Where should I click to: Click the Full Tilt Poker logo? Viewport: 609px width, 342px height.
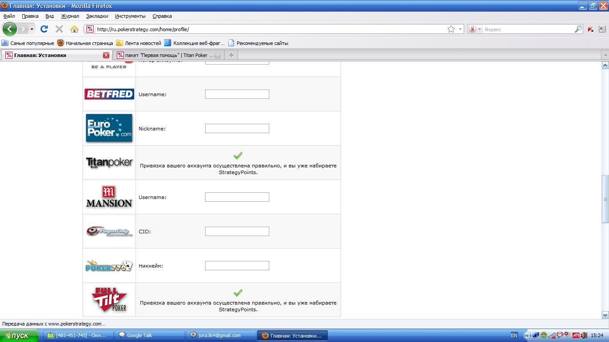109,300
